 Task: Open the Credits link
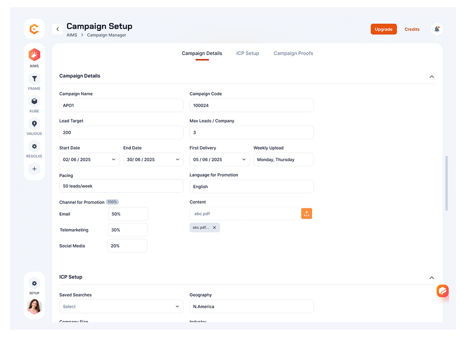pyautogui.click(x=412, y=29)
